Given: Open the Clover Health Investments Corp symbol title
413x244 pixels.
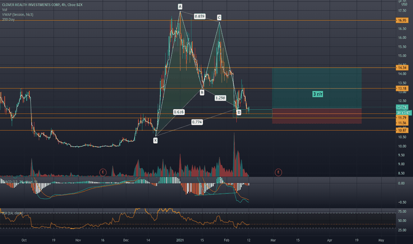Looking at the screenshot, I should pos(42,5).
